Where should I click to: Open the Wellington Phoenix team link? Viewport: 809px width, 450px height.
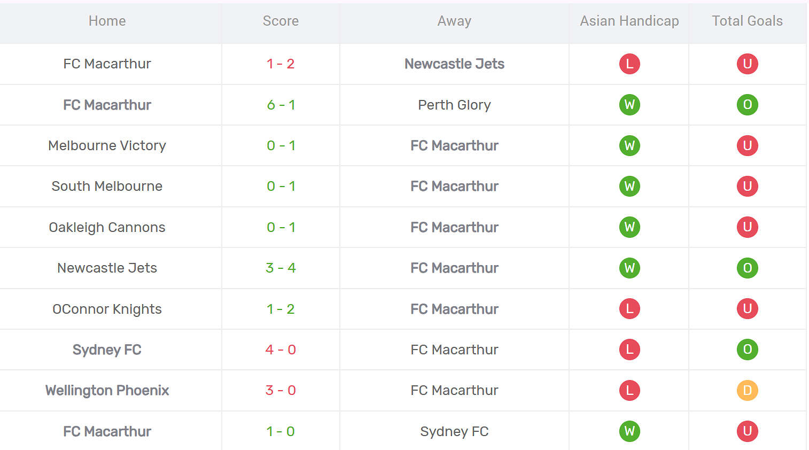tap(107, 391)
